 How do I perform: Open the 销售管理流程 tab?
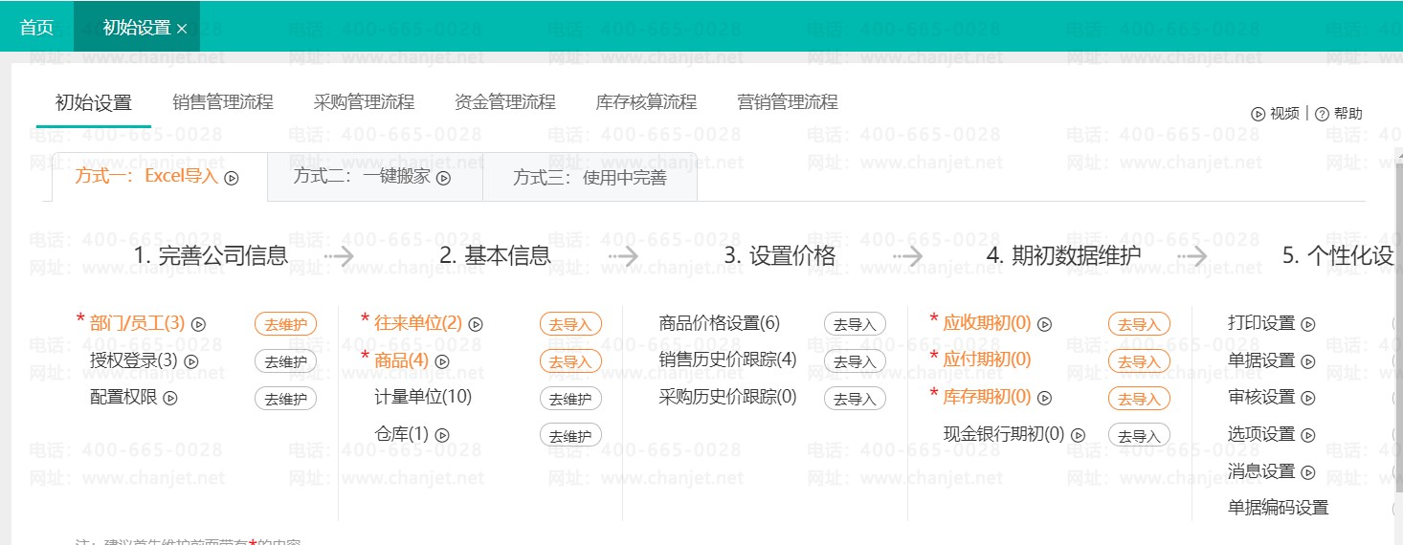click(223, 102)
